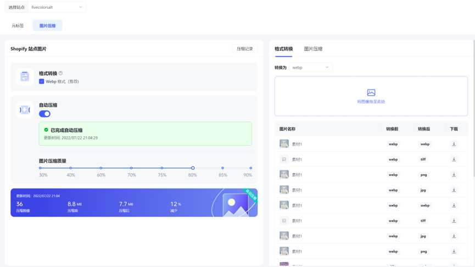Click the 图片名称 column header
The image size is (475, 267).
pos(287,129)
